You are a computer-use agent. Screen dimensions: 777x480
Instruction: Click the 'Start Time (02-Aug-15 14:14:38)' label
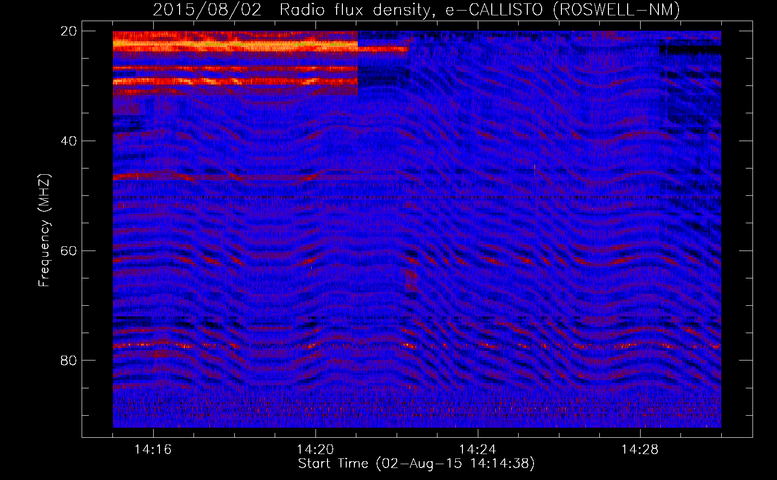pos(416,464)
